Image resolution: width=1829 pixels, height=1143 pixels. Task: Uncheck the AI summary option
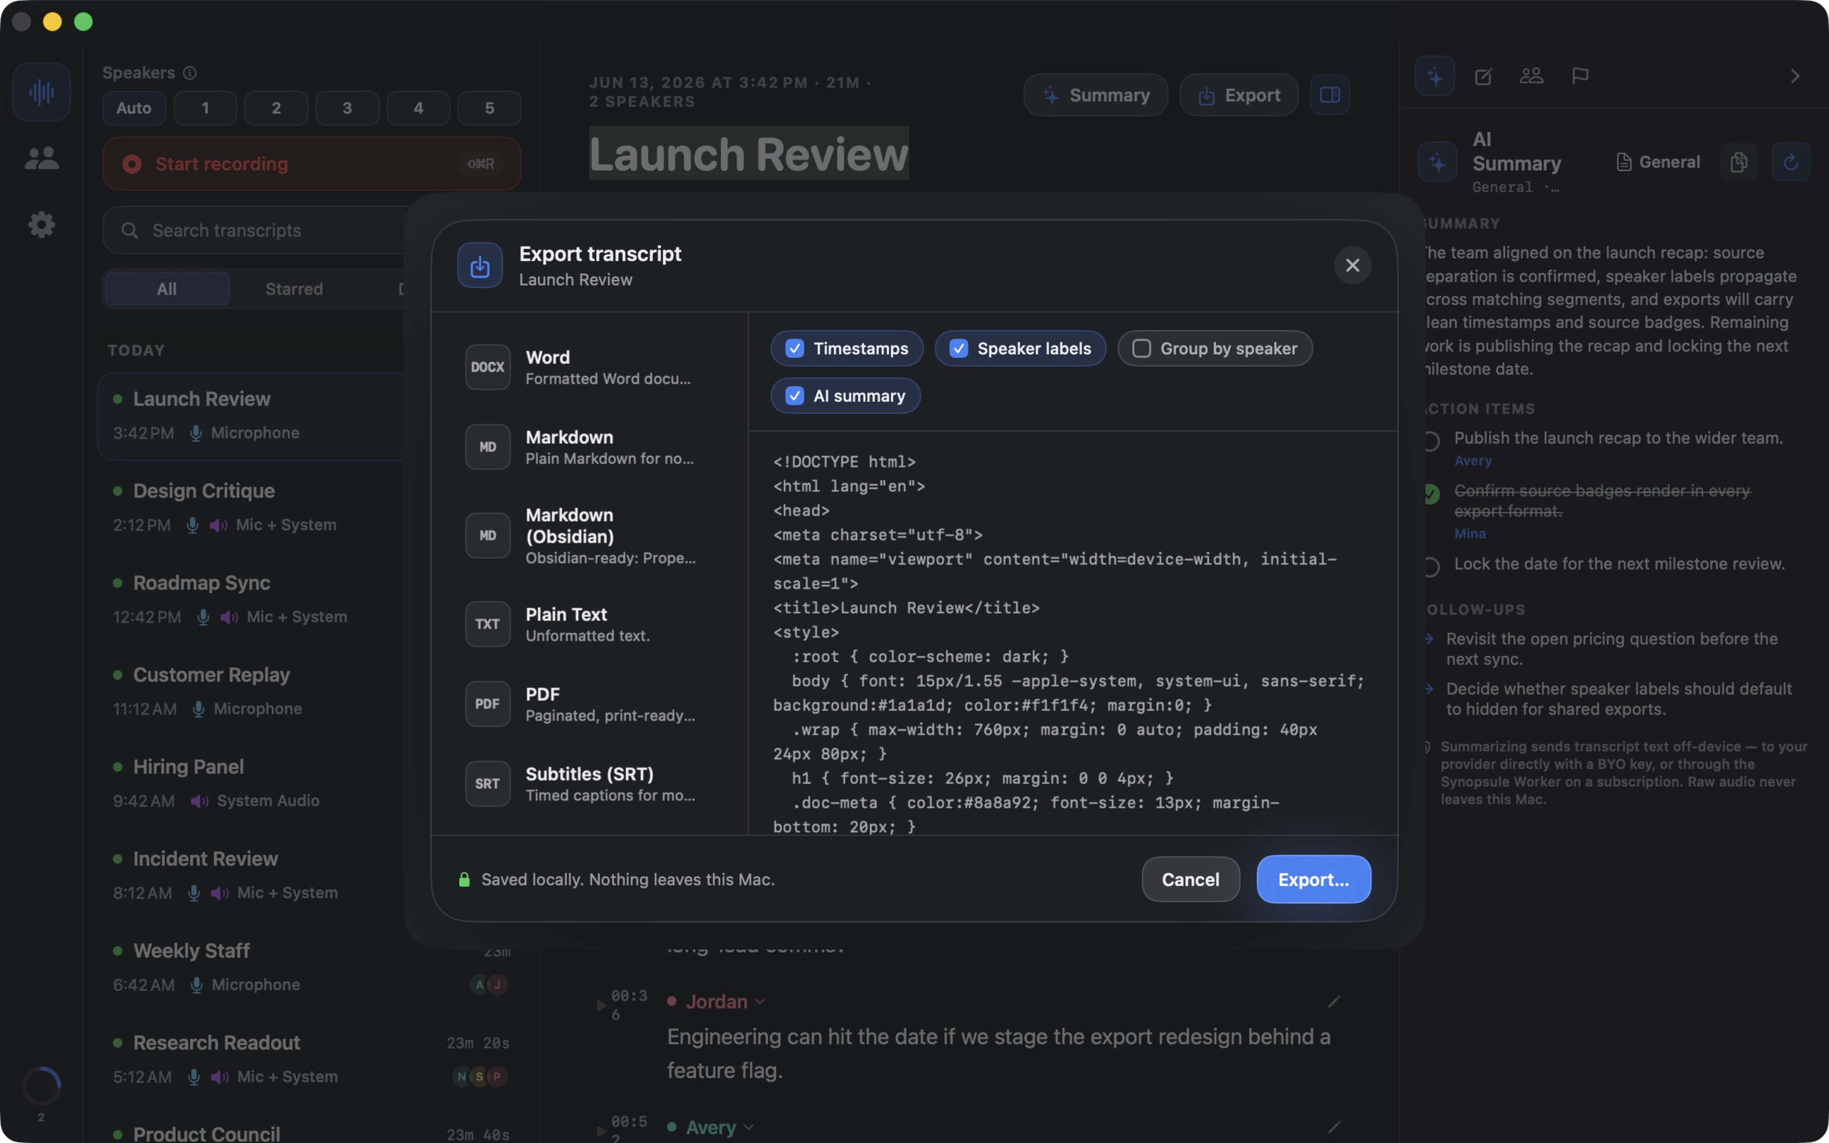point(845,396)
